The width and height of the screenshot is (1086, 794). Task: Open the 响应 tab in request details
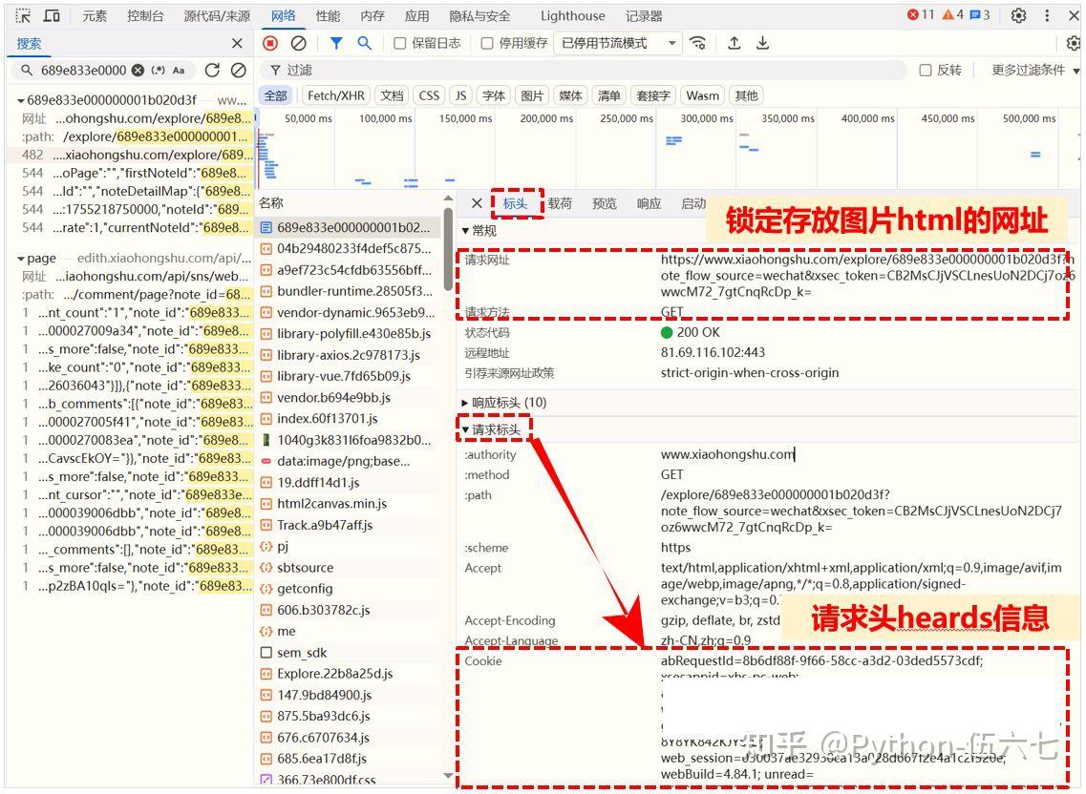[649, 203]
